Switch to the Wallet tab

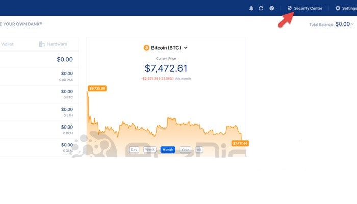pos(7,44)
